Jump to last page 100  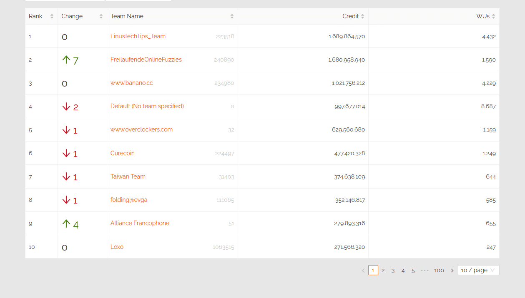[x=439, y=271]
